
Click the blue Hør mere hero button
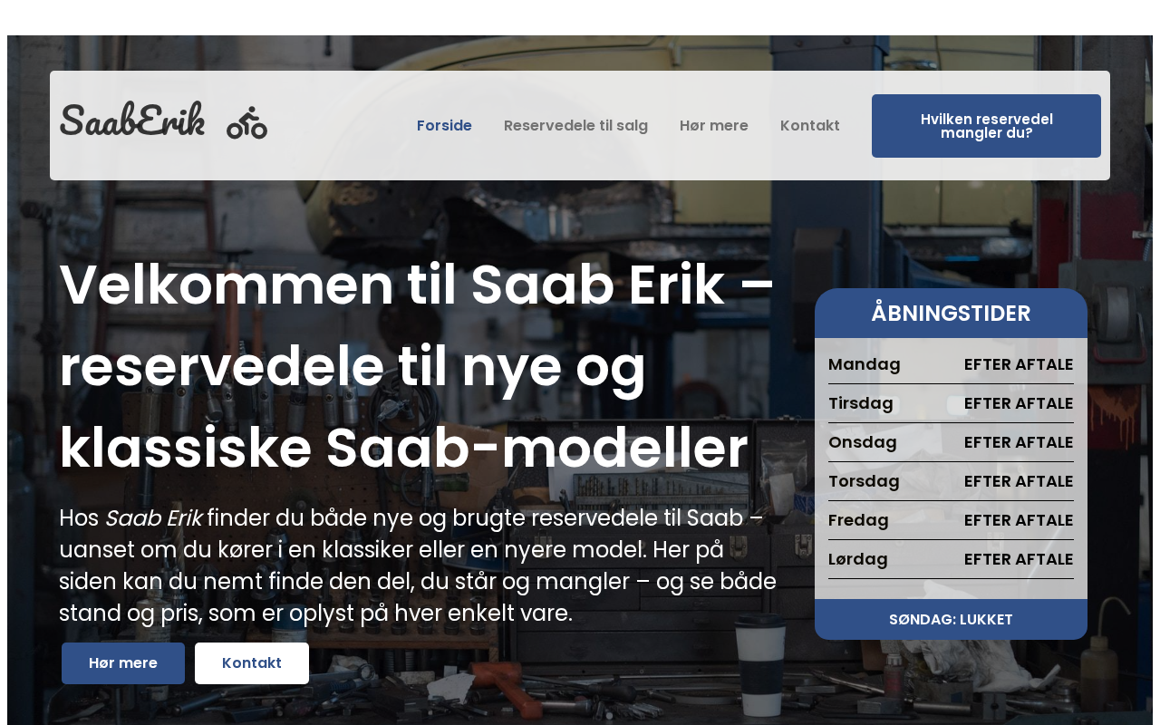pos(123,663)
